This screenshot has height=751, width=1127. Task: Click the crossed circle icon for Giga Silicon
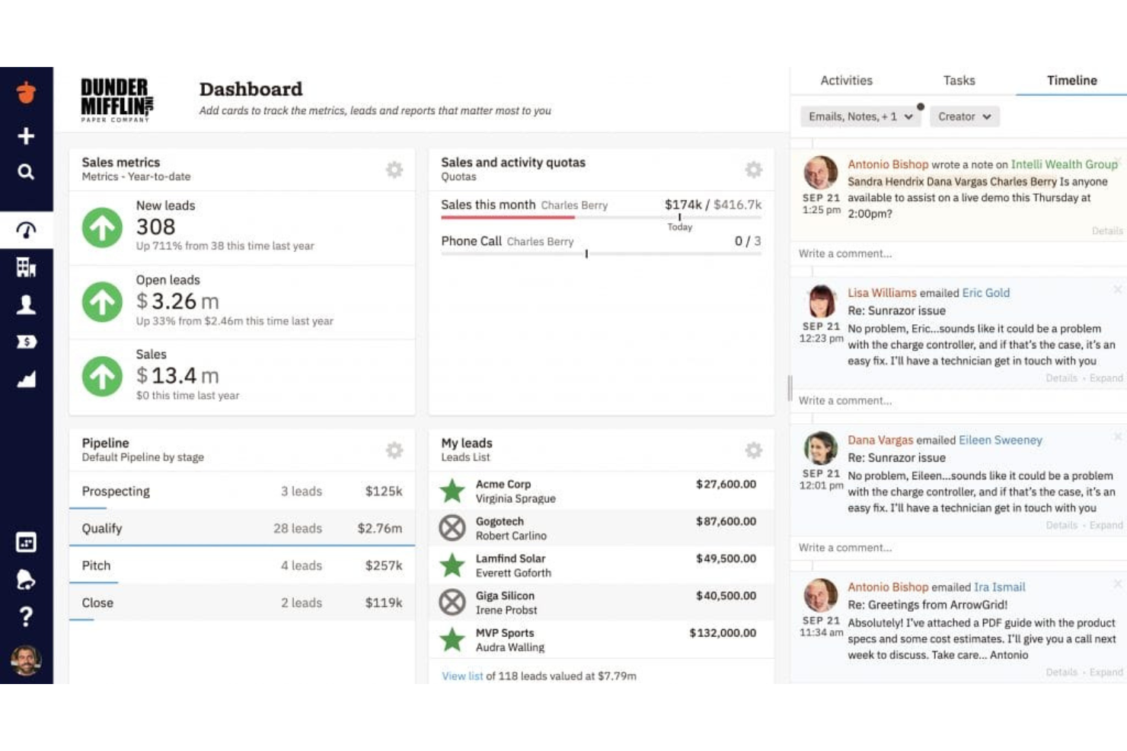tap(452, 603)
